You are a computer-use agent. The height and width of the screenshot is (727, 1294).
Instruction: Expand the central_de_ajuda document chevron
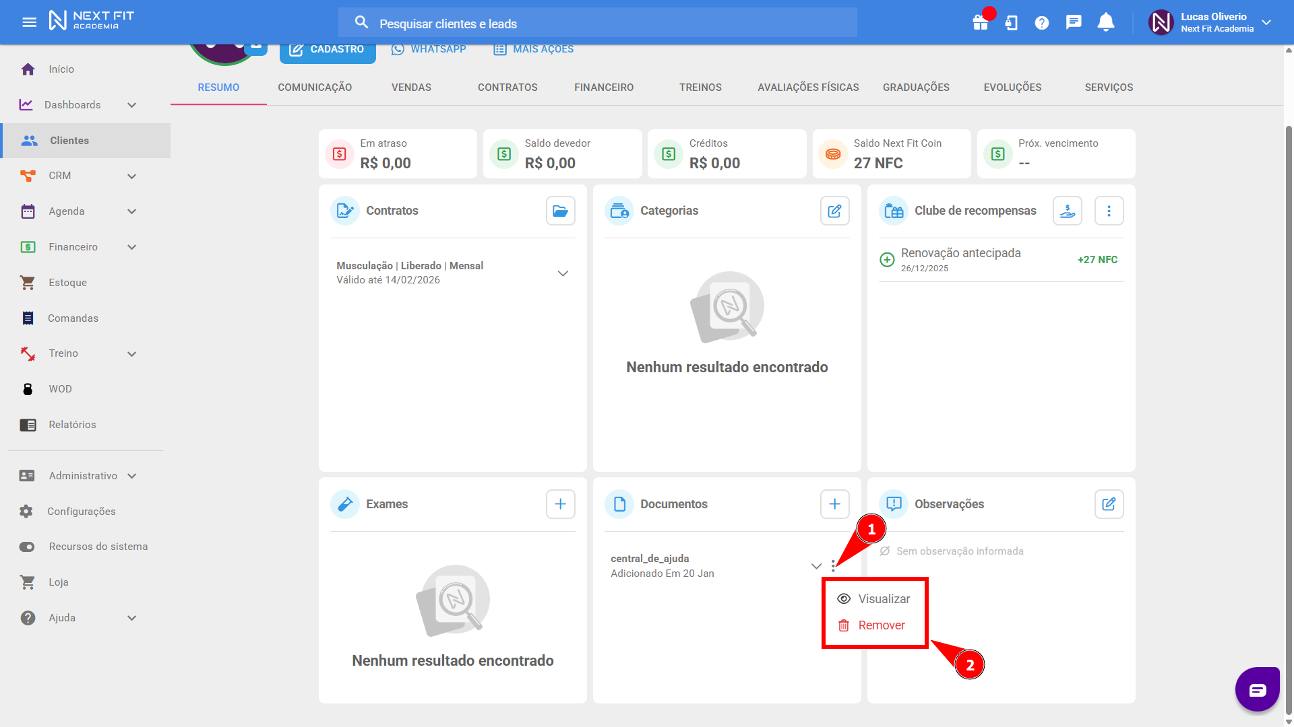pos(816,566)
